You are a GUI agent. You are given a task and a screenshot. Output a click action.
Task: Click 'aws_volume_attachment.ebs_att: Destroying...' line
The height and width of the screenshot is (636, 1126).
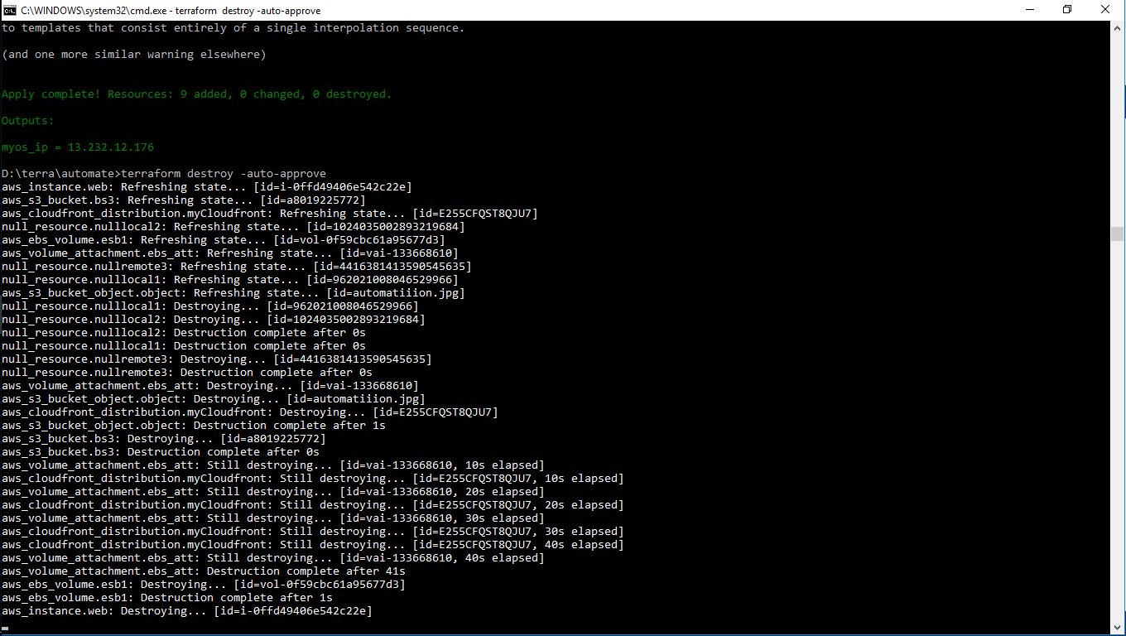click(x=210, y=386)
